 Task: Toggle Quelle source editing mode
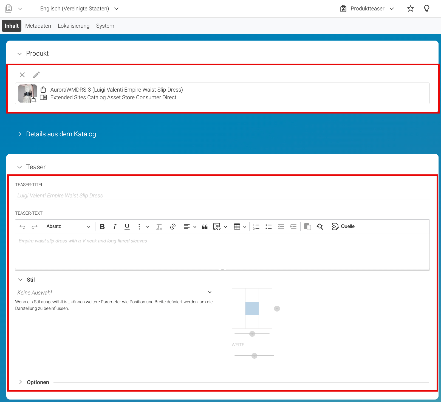343,227
